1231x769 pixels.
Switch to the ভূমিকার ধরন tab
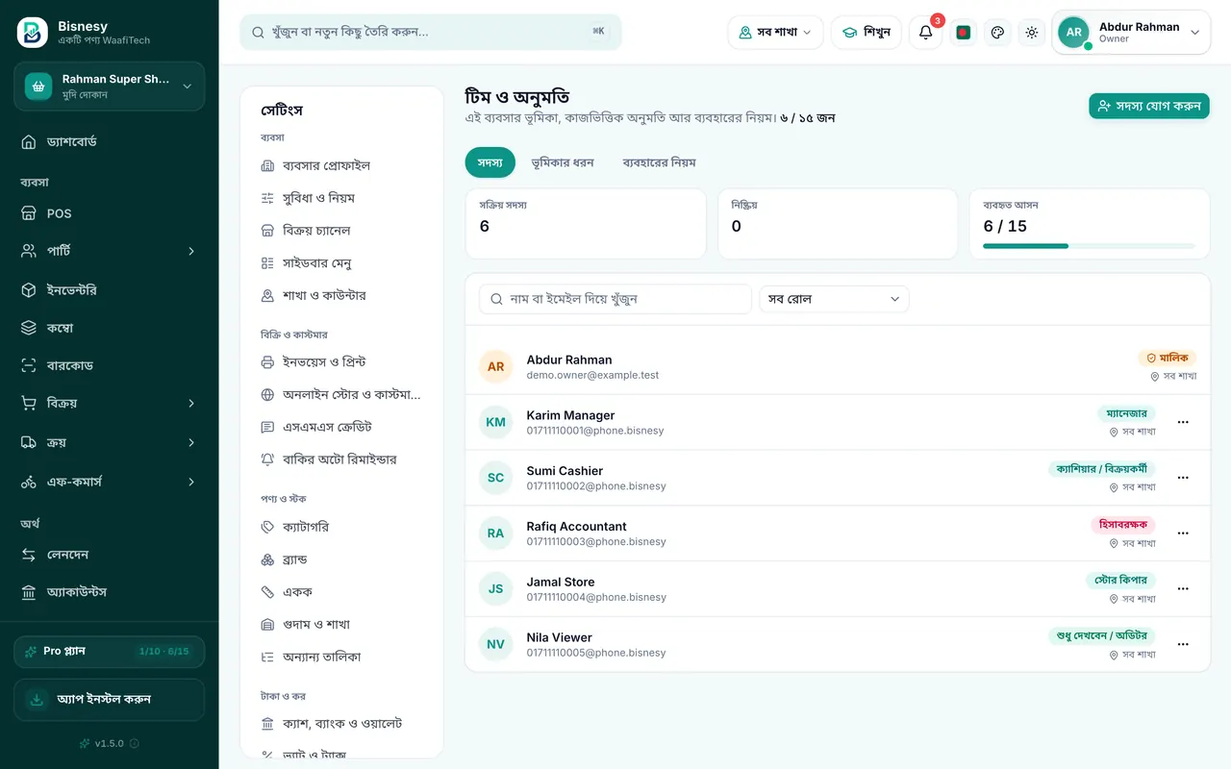[x=563, y=162]
